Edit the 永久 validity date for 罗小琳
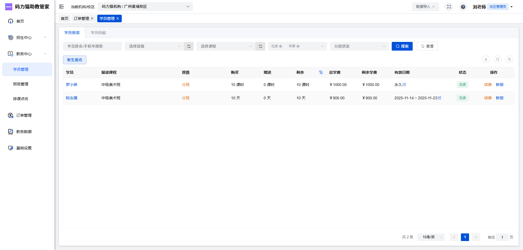 pos(405,84)
